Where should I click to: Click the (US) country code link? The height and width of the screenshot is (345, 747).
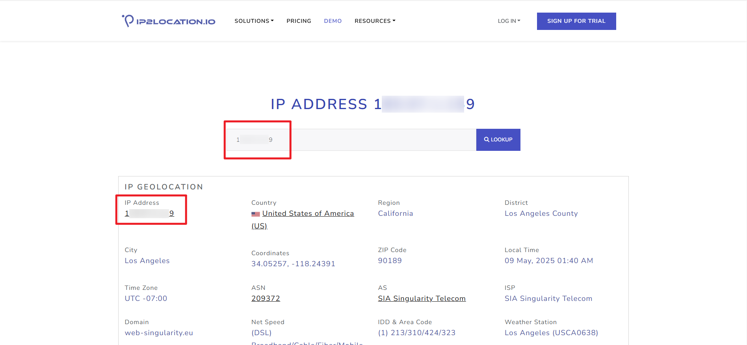pos(259,226)
